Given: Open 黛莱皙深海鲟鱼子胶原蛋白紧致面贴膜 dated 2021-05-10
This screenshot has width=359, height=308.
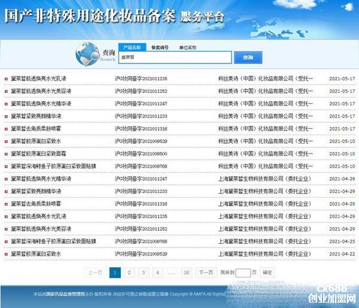Looking at the screenshot, I should pos(53,166).
